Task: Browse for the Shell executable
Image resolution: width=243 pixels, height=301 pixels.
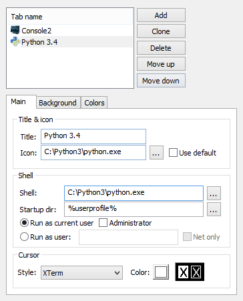Action: pyautogui.click(x=214, y=193)
